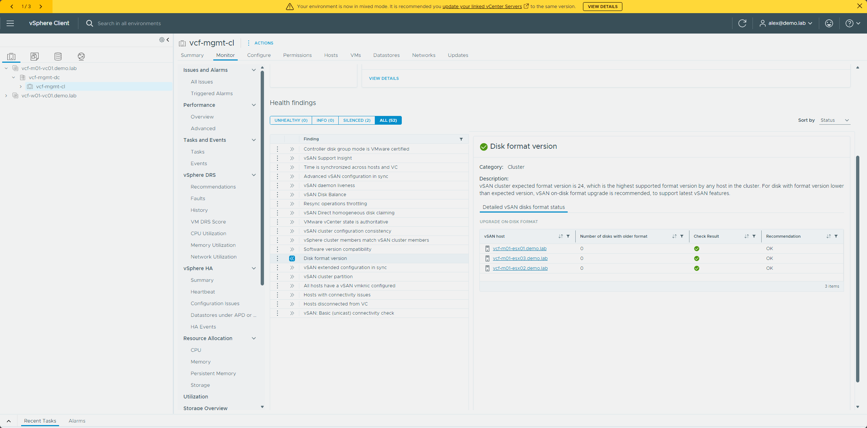Open the feedback smiley icon
The image size is (867, 428).
click(829, 23)
